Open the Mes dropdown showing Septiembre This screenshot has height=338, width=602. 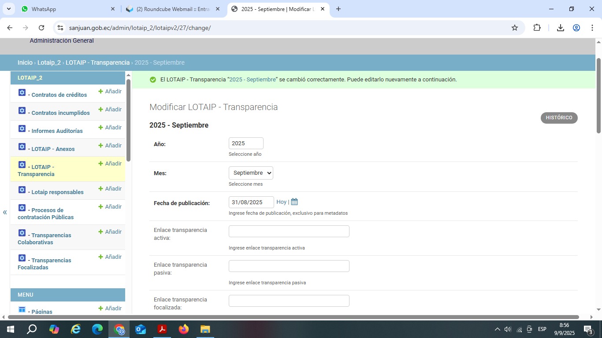pos(251,173)
